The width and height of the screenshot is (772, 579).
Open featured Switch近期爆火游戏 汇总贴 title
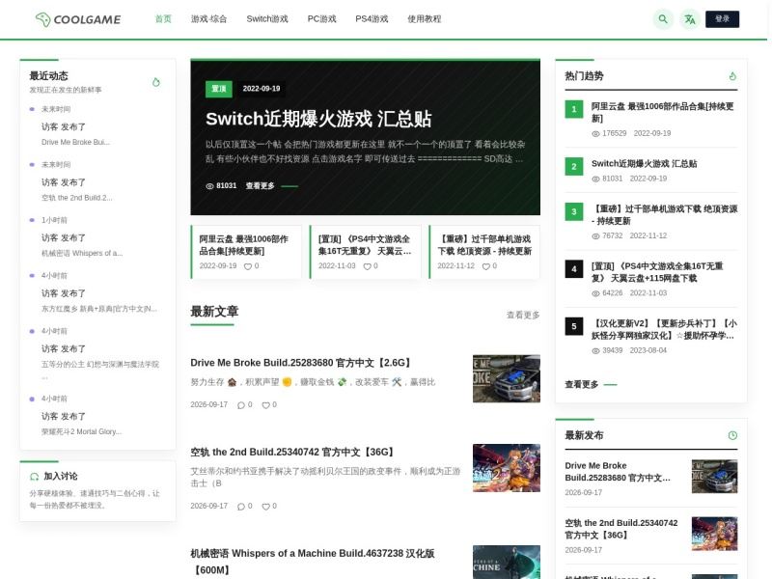point(318,119)
